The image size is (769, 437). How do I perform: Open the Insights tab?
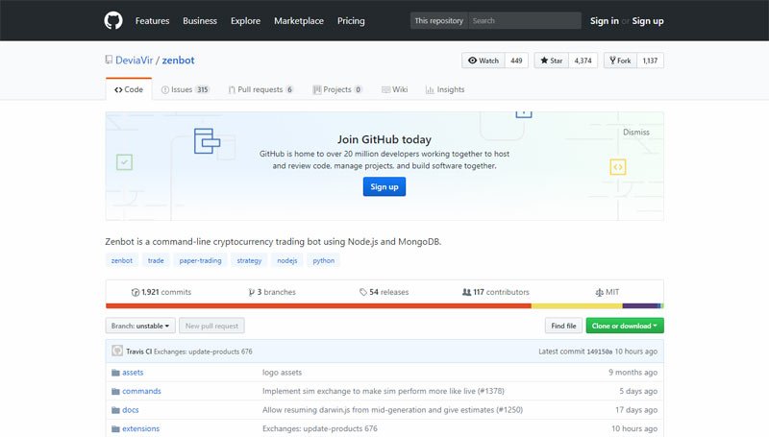(x=445, y=89)
